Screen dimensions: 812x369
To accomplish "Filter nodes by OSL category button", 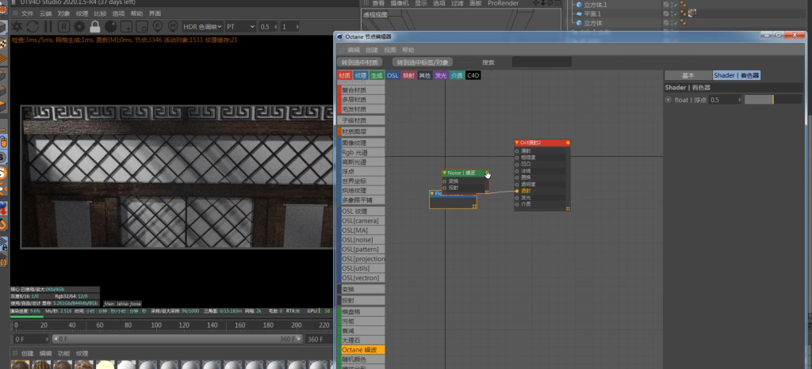I will (393, 75).
